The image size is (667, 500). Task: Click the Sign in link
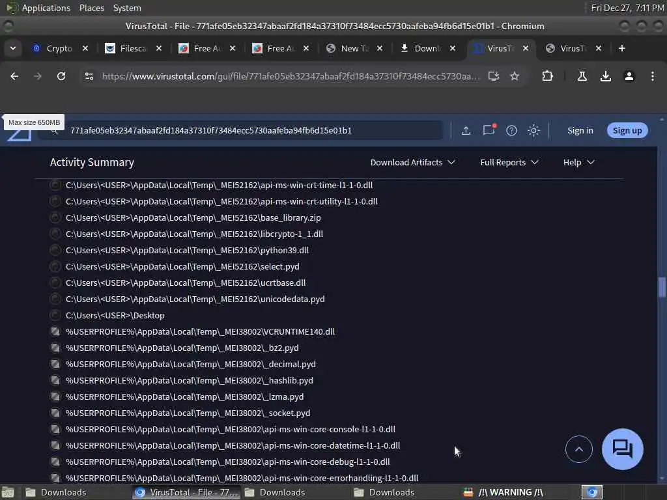click(x=580, y=130)
